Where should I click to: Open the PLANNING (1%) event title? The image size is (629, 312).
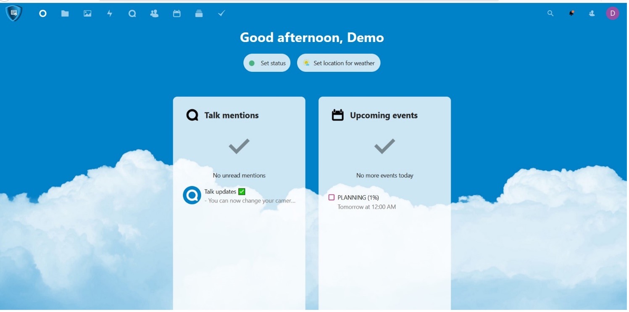pyautogui.click(x=358, y=197)
